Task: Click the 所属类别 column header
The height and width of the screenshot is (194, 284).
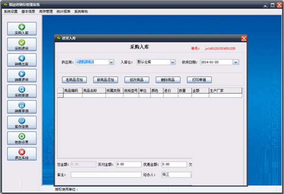Action: pyautogui.click(x=114, y=90)
